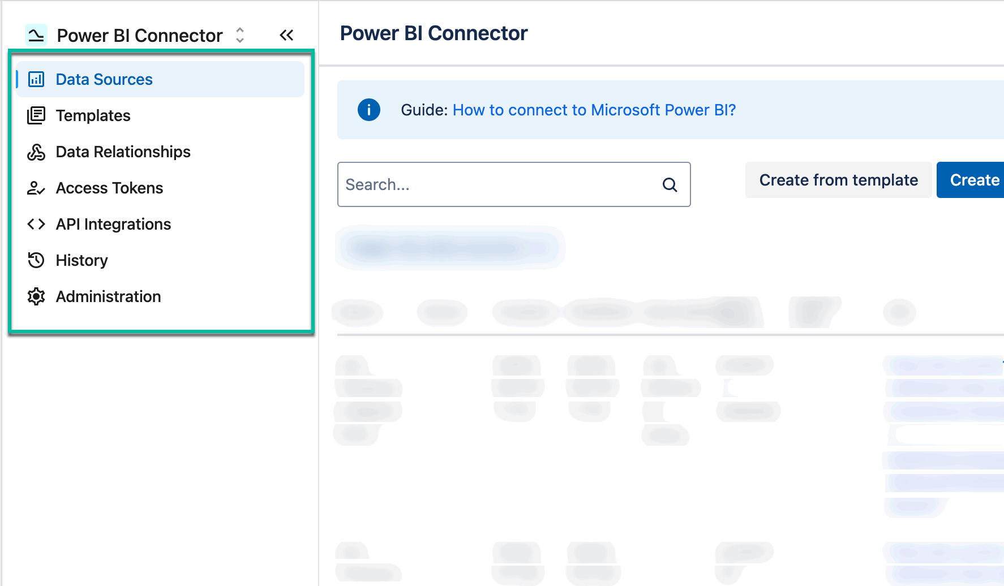Open the app switcher arrows next to title
This screenshot has width=1004, height=586.
240,35
